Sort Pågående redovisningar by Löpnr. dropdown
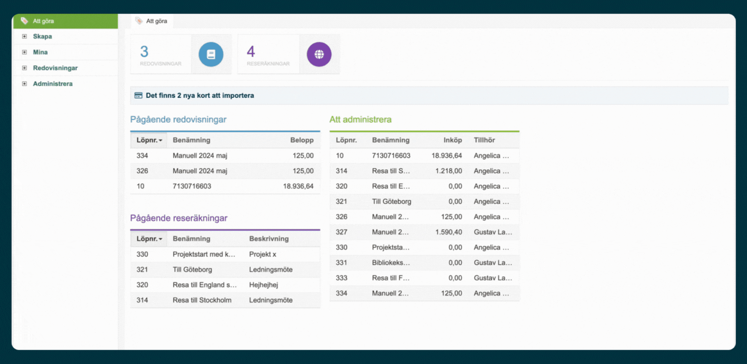 click(149, 140)
